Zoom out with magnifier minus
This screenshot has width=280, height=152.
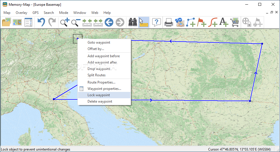pyautogui.click(x=76, y=23)
